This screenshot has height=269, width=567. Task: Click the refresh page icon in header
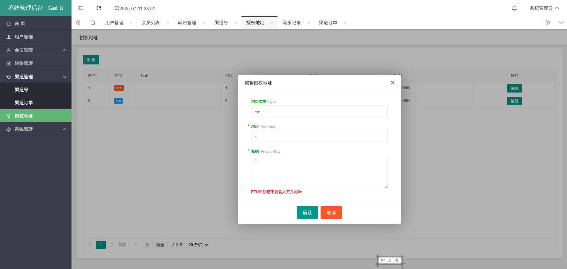click(99, 8)
